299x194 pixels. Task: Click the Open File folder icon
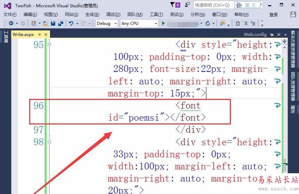click(x=45, y=24)
